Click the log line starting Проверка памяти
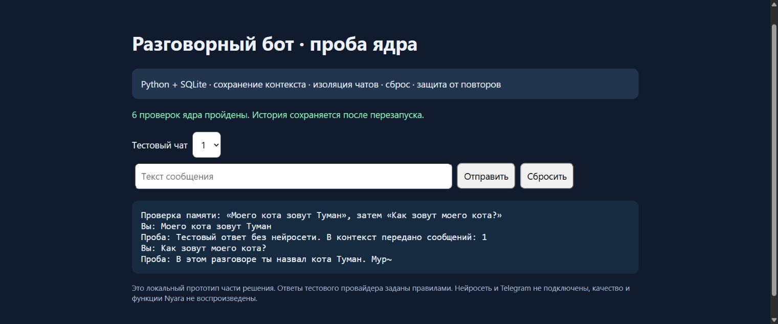The image size is (778, 324). tap(321, 215)
